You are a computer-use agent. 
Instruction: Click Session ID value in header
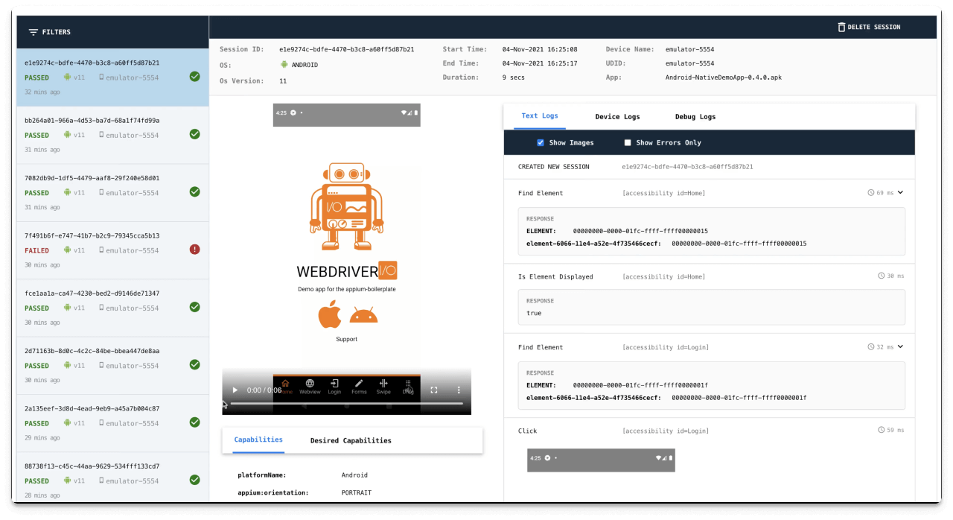347,49
